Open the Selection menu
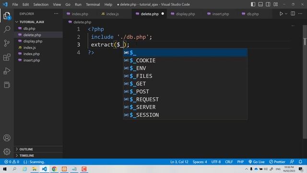307x173 pixels. tap(41, 4)
